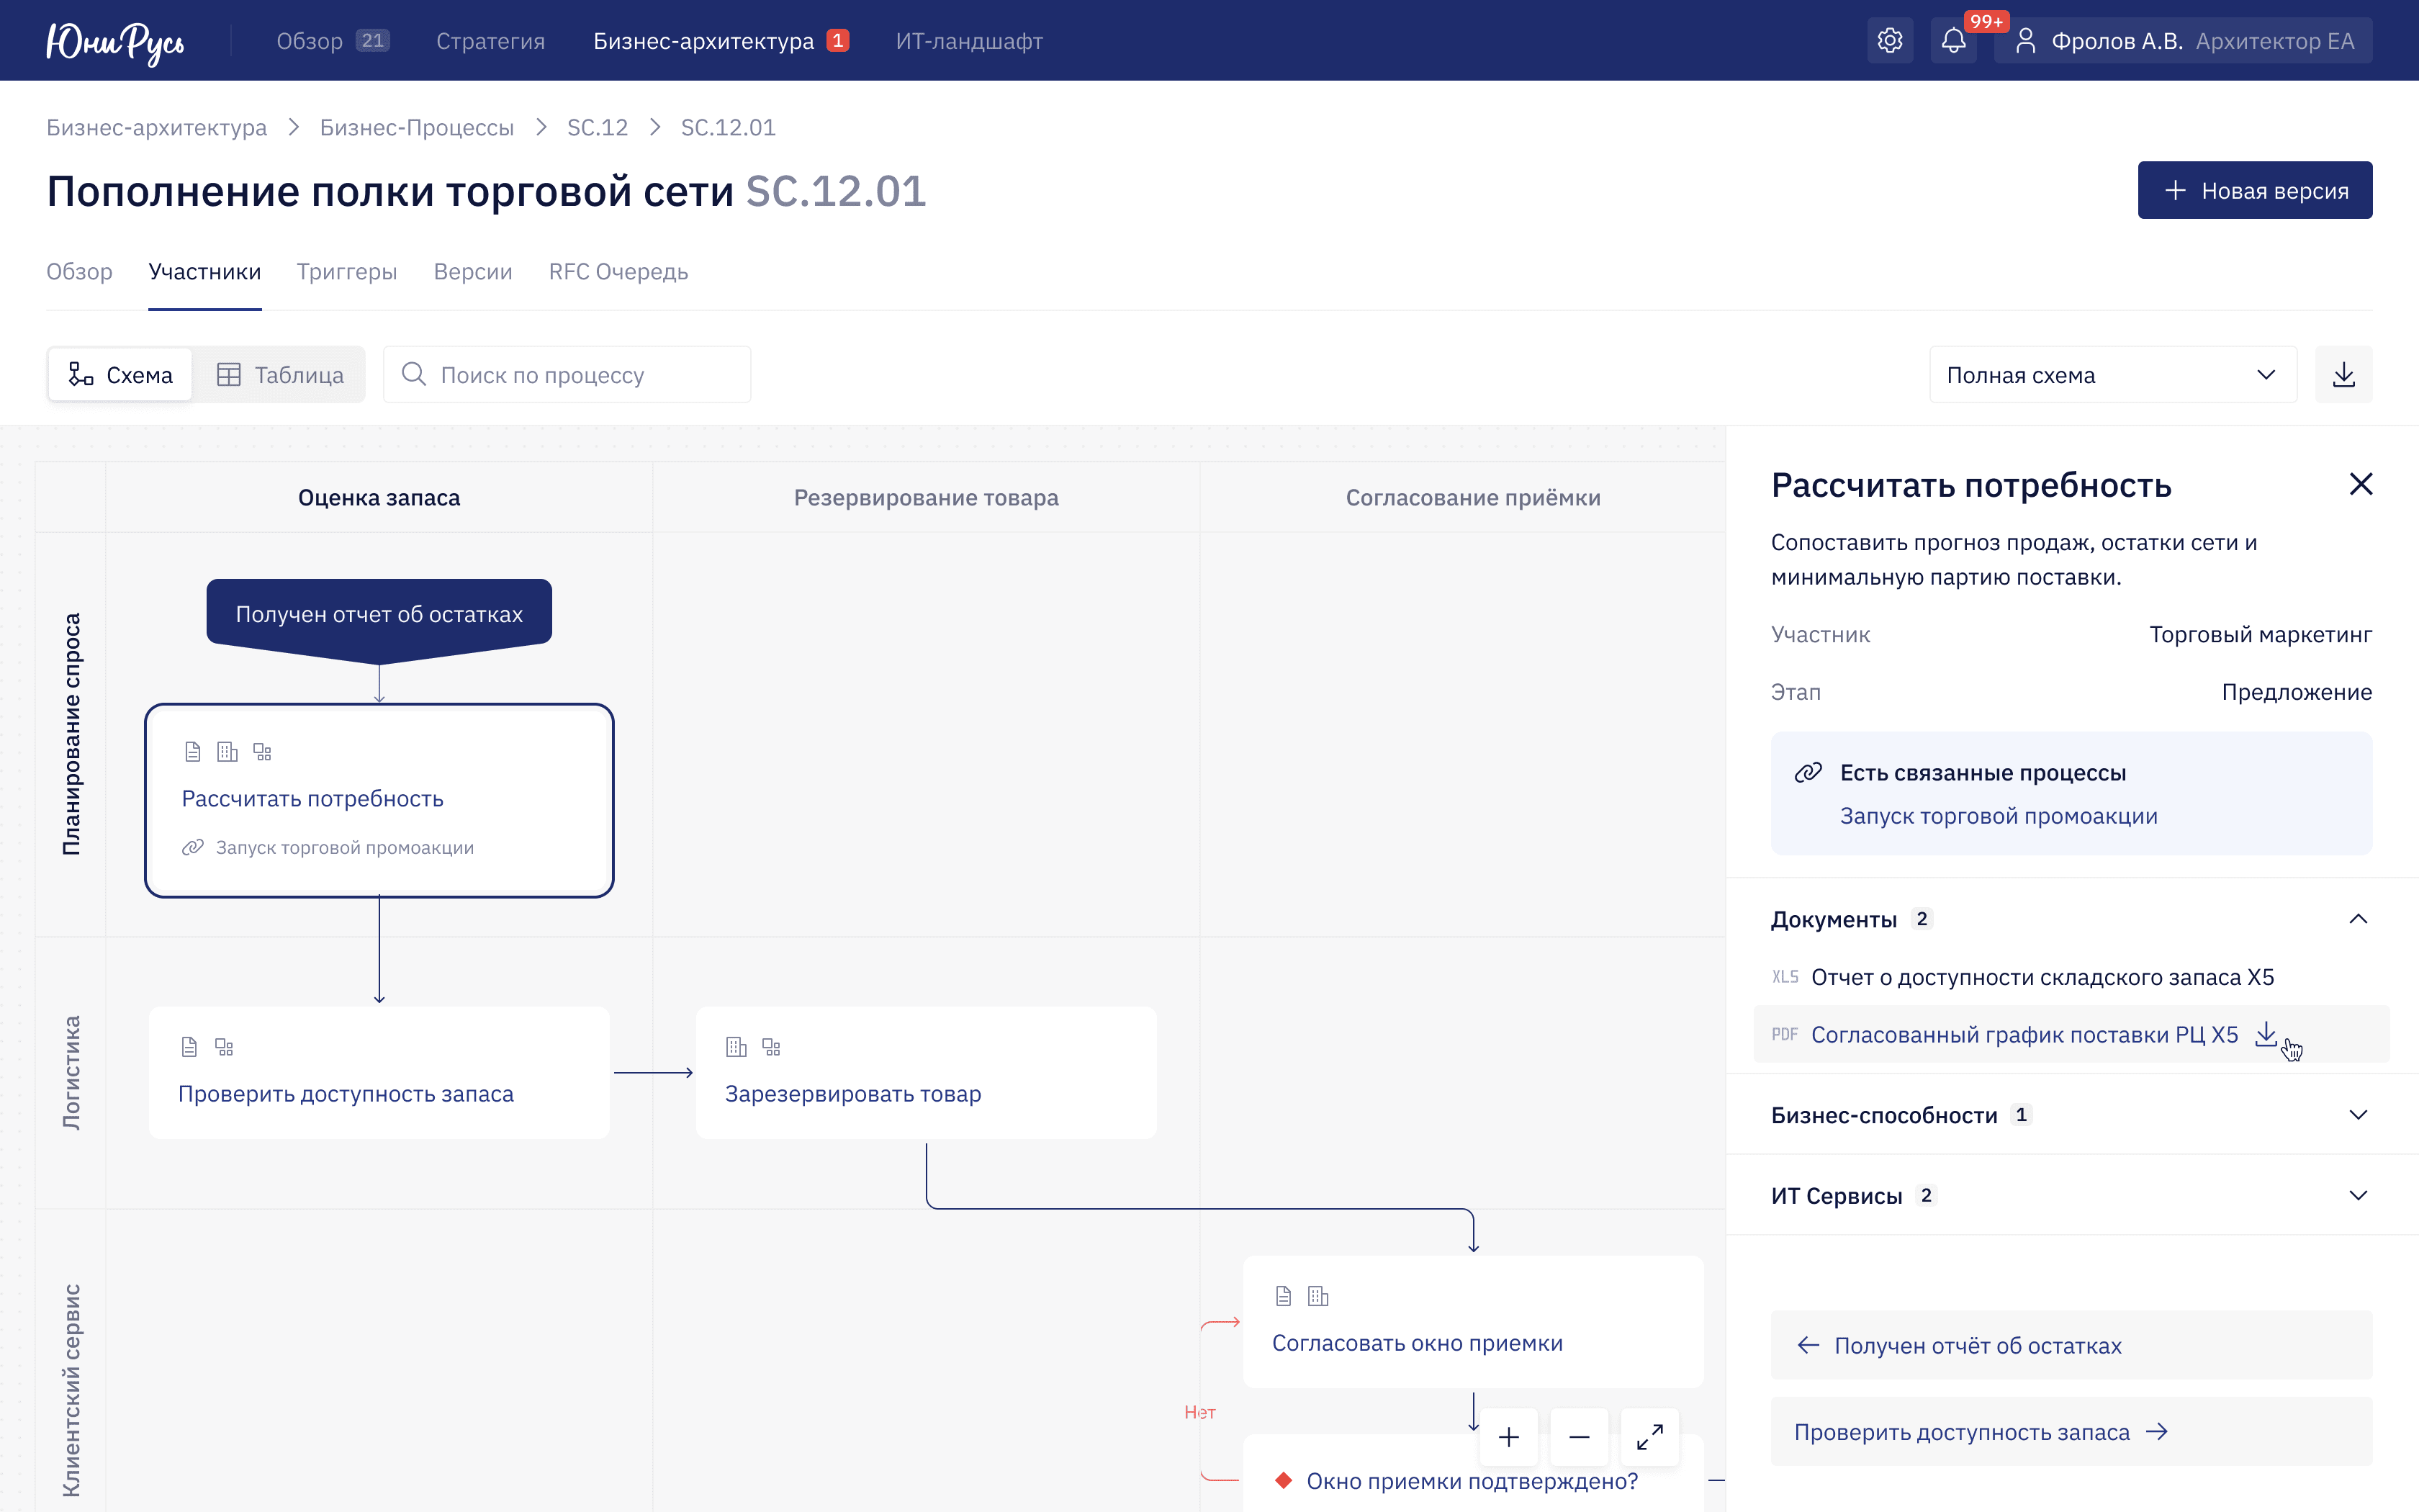This screenshot has width=2419, height=1512.
Task: Switch to Таблица view
Action: coord(280,375)
